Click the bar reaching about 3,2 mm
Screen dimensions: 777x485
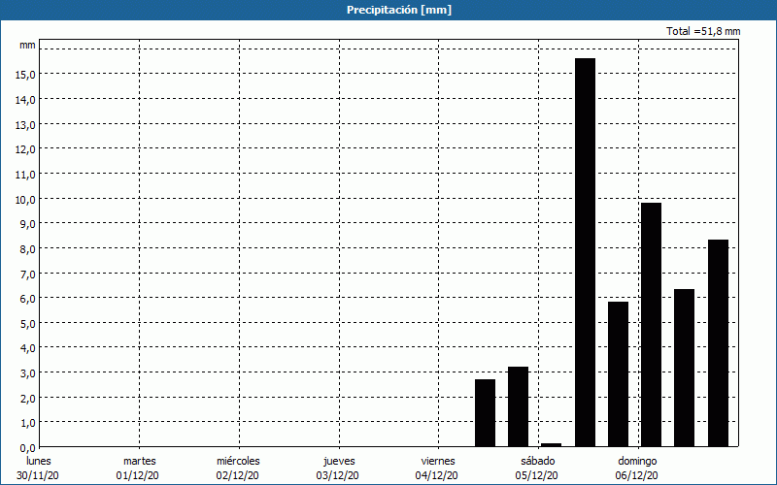(x=519, y=406)
